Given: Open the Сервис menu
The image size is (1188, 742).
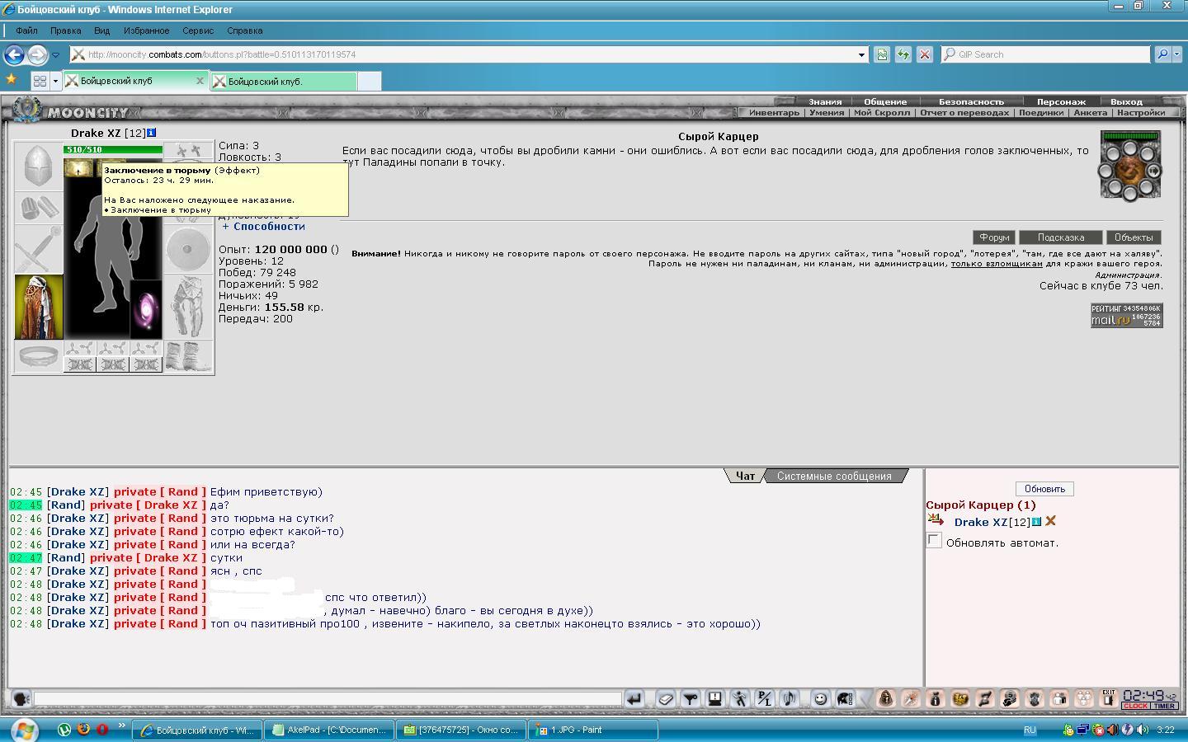Looking at the screenshot, I should tap(198, 31).
